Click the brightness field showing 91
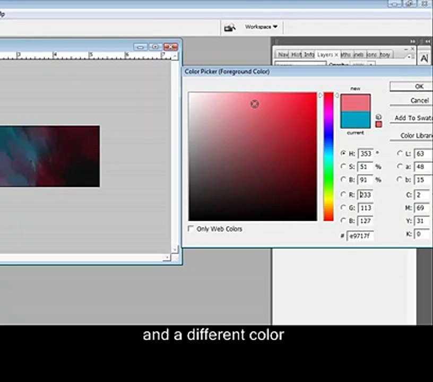The height and width of the screenshot is (382, 433). click(365, 180)
